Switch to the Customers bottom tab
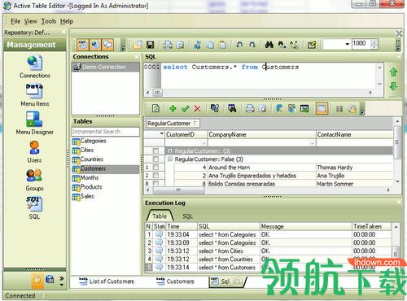 [175, 281]
